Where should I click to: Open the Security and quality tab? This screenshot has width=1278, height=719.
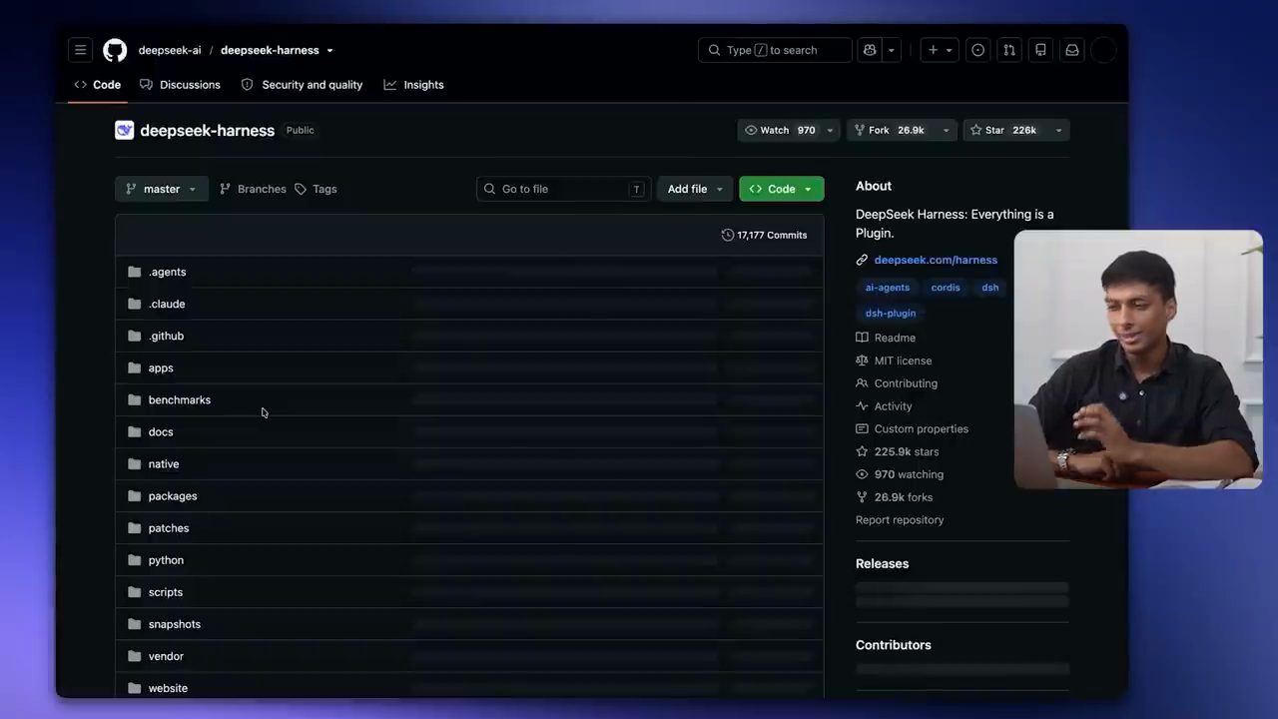tap(302, 85)
